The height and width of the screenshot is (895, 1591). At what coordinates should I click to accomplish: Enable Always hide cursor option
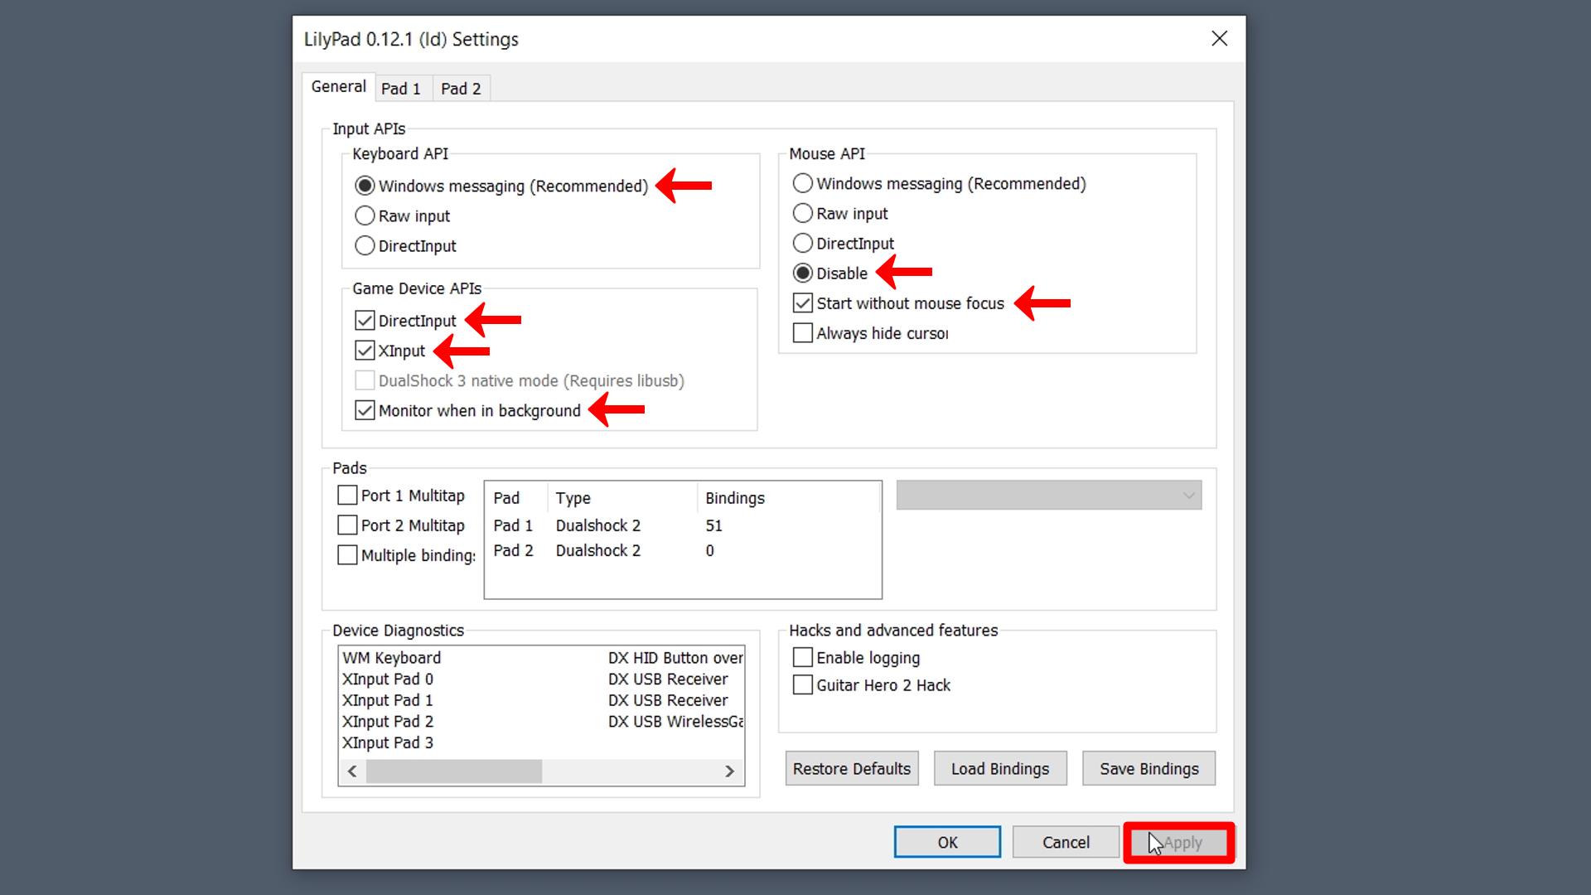tap(802, 333)
